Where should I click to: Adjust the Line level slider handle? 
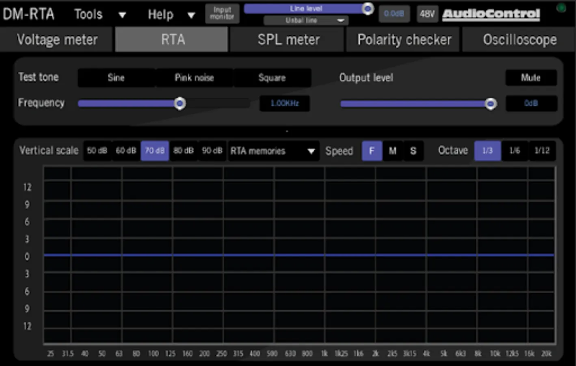(368, 9)
